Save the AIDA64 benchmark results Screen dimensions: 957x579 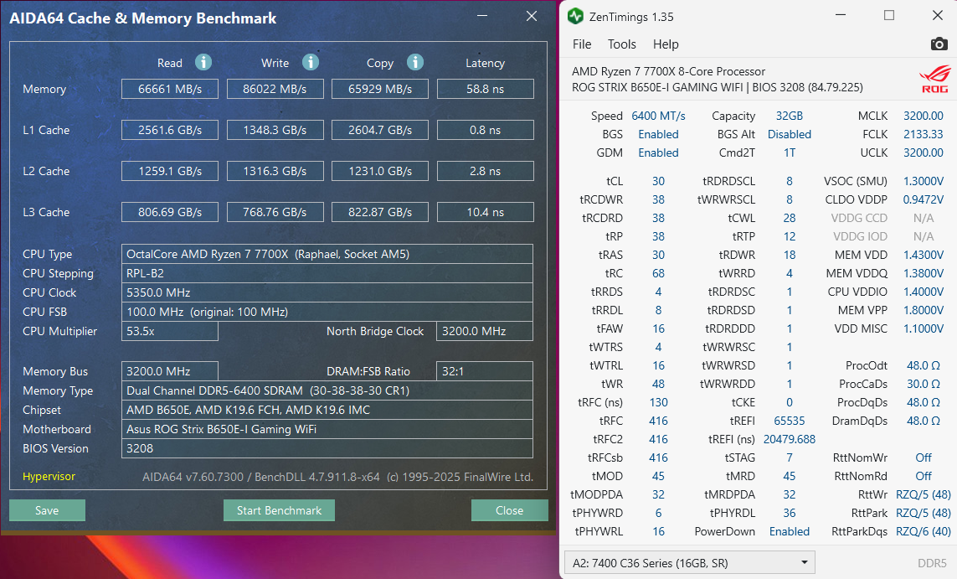pyautogui.click(x=47, y=510)
